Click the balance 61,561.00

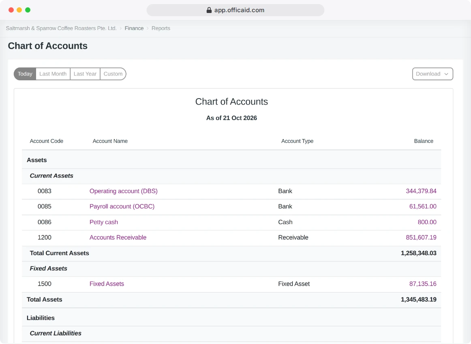point(423,206)
